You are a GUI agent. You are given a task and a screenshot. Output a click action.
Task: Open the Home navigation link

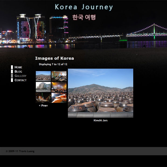pos(18,67)
